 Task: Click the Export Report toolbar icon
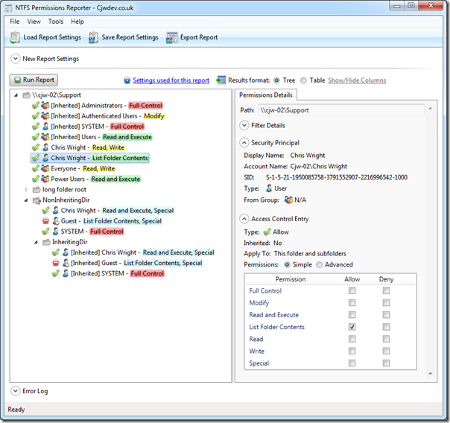click(x=171, y=37)
